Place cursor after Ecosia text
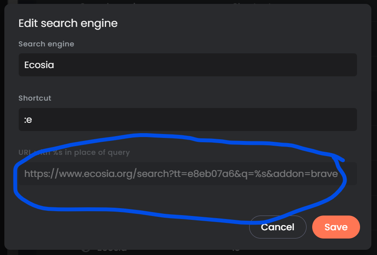 point(54,65)
